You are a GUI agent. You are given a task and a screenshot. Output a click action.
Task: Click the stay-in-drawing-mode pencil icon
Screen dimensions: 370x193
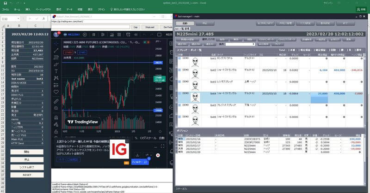56,124
